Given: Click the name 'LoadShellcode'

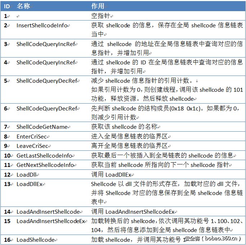Looking at the screenshot, I should [x=36, y=240].
